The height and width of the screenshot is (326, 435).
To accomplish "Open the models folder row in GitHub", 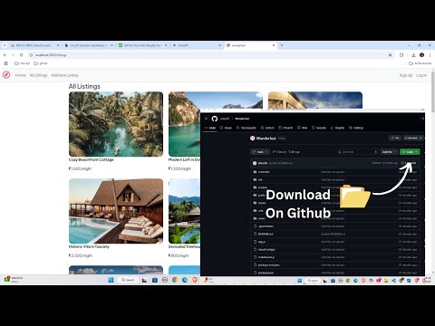I will [335, 187].
